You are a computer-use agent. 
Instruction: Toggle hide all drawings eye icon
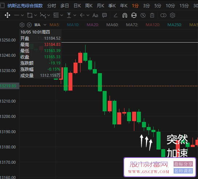pyautogui.click(x=143, y=15)
